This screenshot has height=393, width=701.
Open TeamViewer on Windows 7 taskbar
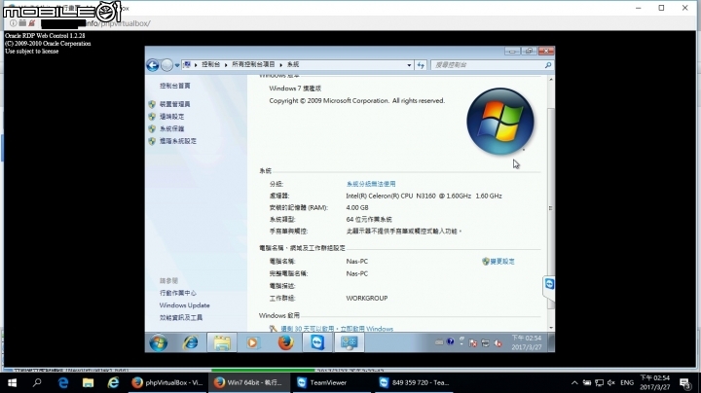tap(317, 343)
